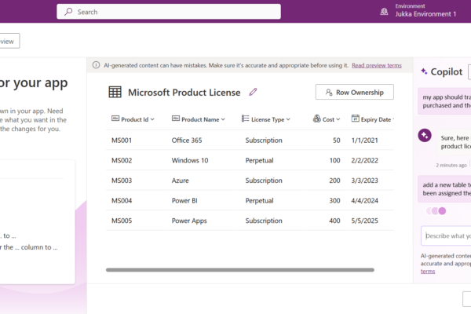Expand the Cost column options

click(x=340, y=119)
